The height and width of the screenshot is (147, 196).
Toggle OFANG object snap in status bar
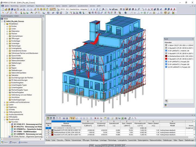click(111, 145)
